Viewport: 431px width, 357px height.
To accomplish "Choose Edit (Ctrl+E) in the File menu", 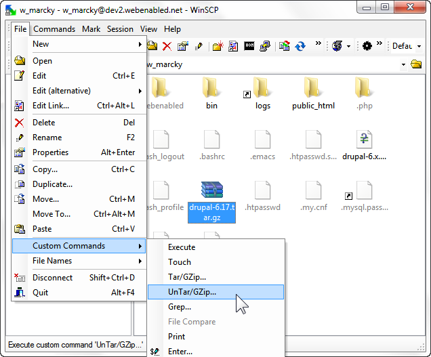I will [x=79, y=76].
